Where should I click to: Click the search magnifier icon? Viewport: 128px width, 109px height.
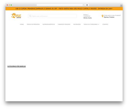30,16
